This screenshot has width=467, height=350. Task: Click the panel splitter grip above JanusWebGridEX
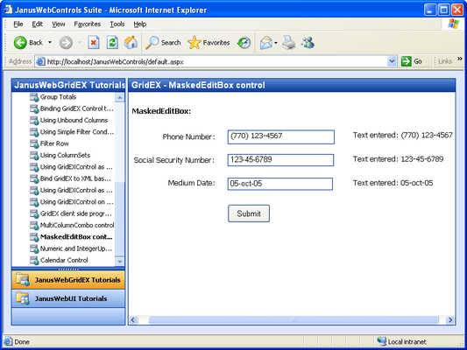click(x=68, y=269)
